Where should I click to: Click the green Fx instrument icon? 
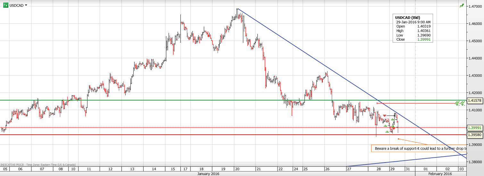pos(5,5)
